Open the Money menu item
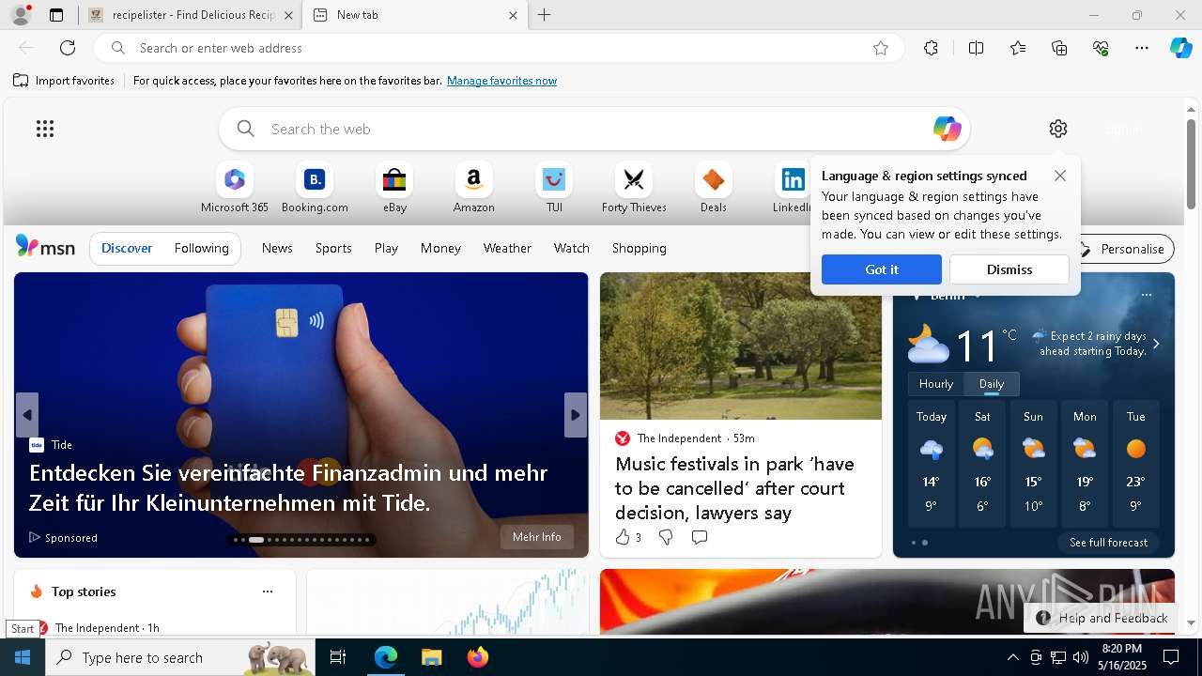Image resolution: width=1202 pixels, height=676 pixels. pos(440,248)
